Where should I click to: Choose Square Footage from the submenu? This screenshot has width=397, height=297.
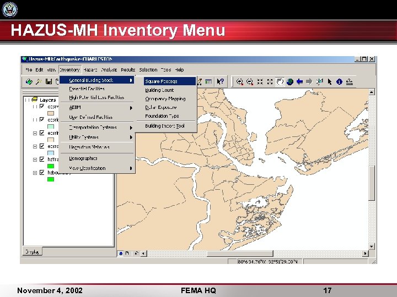point(170,81)
